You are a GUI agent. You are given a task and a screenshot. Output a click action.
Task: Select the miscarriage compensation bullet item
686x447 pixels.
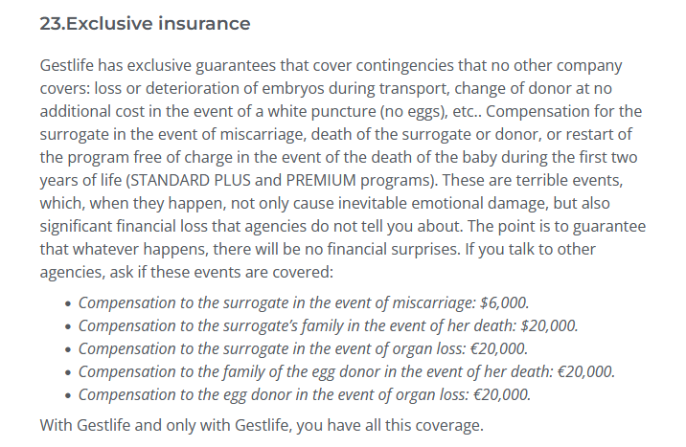(x=303, y=302)
